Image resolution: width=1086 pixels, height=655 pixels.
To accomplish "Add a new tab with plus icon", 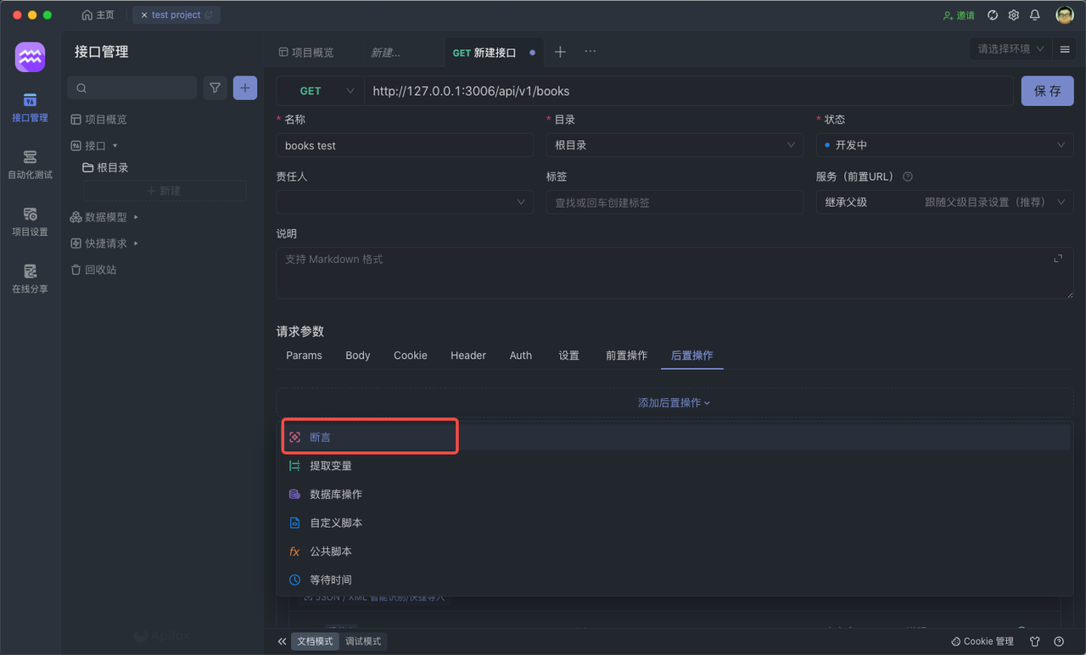I will [x=560, y=52].
